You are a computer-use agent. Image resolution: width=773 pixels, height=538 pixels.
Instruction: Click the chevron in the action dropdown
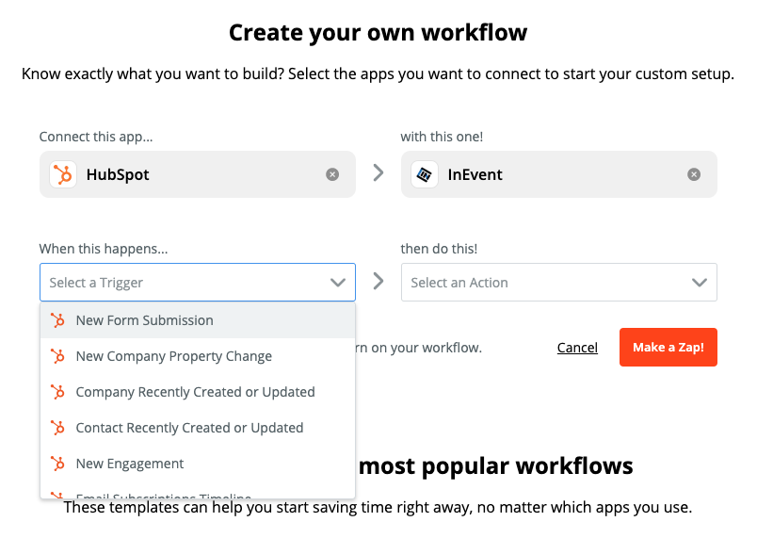pyautogui.click(x=700, y=283)
